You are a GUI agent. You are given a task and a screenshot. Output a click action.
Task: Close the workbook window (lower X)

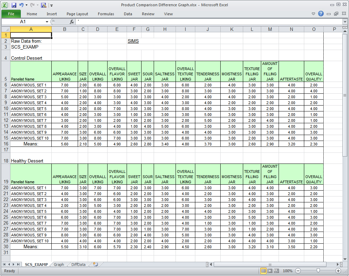pos(344,14)
